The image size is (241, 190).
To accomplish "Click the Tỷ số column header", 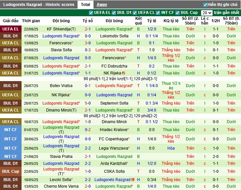I will point(88,21).
